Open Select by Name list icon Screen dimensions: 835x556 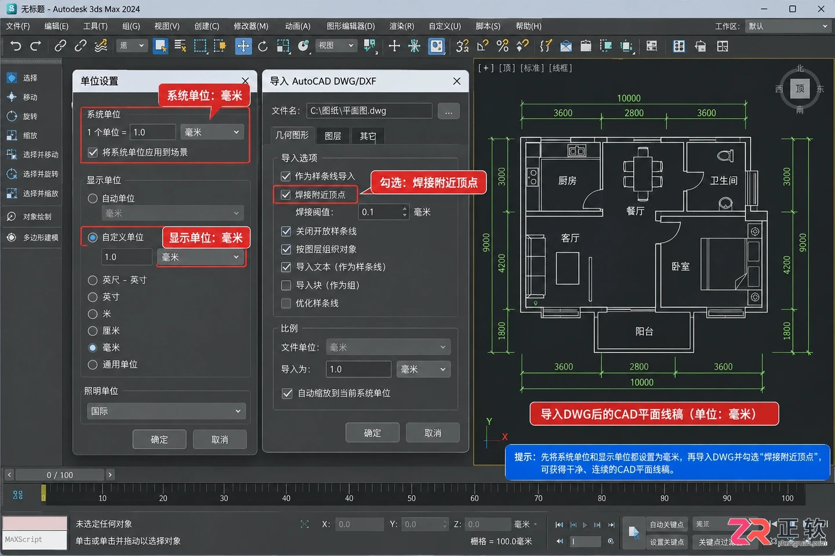point(180,46)
